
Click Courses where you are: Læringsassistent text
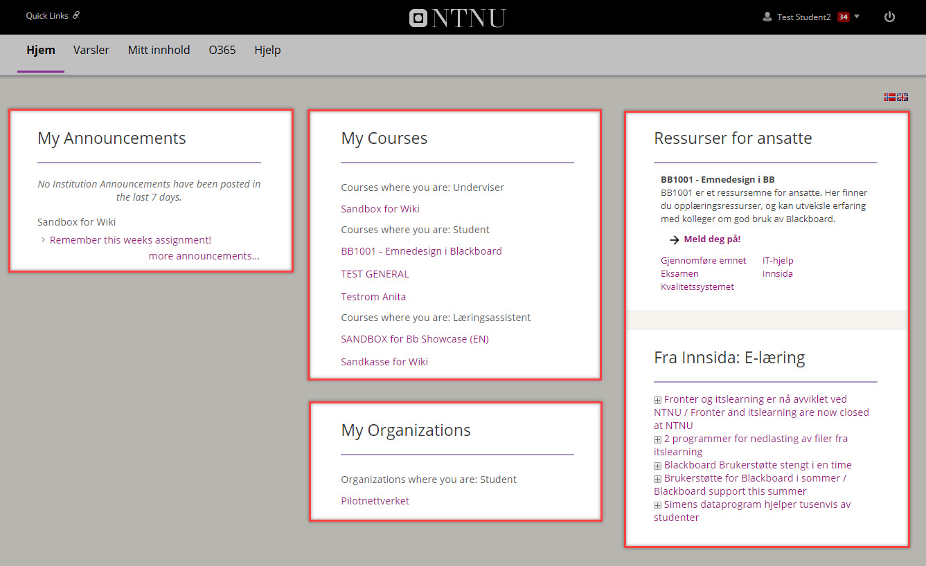tap(436, 318)
